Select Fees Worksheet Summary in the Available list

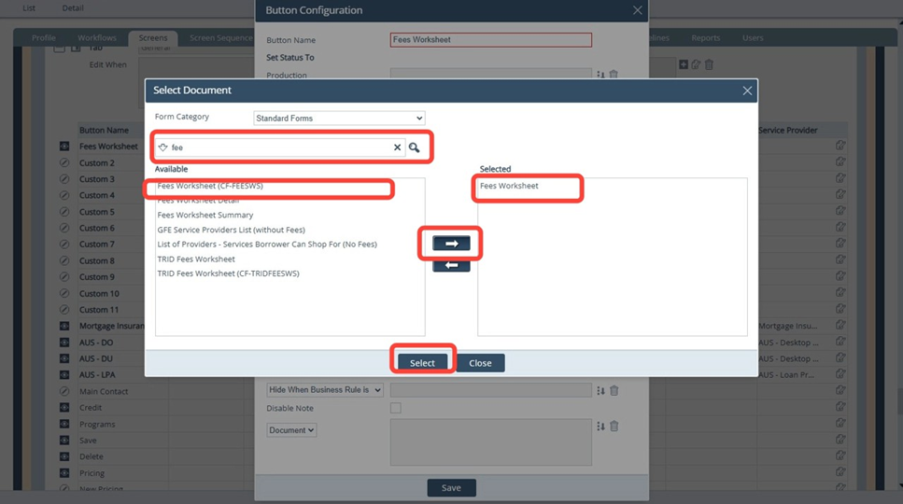point(205,215)
